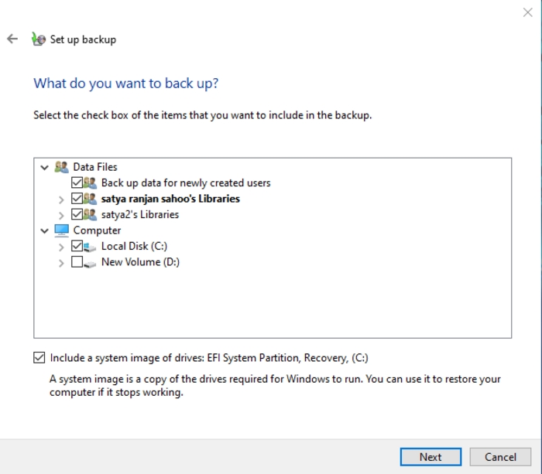Click the Set up backup wizard icon
The image size is (542, 474).
pos(38,39)
